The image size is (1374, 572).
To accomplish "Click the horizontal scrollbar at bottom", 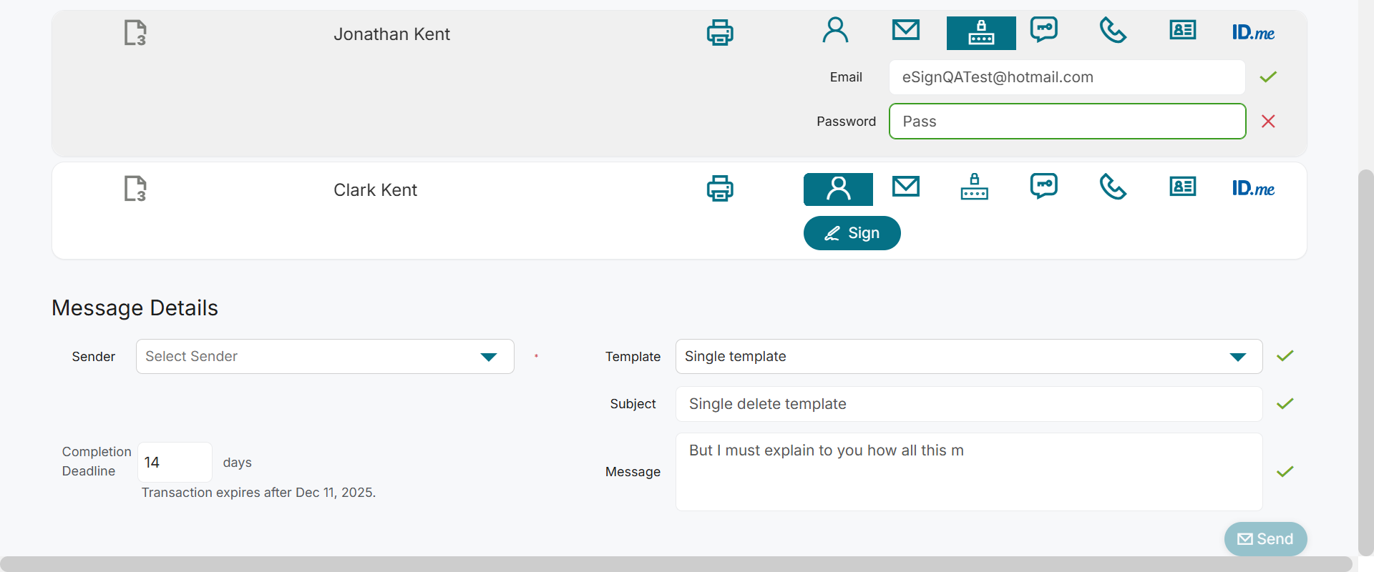I will pyautogui.click(x=676, y=563).
